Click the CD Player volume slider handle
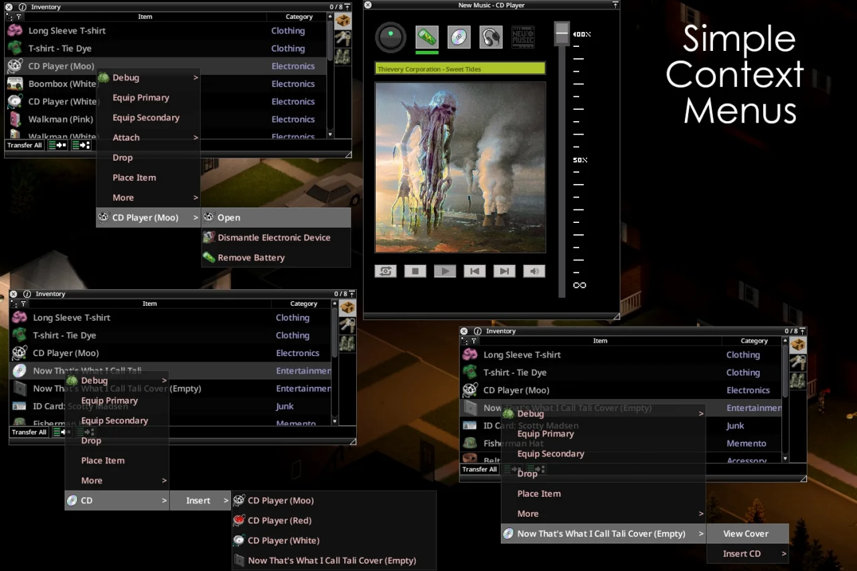The image size is (857, 571). [562, 33]
